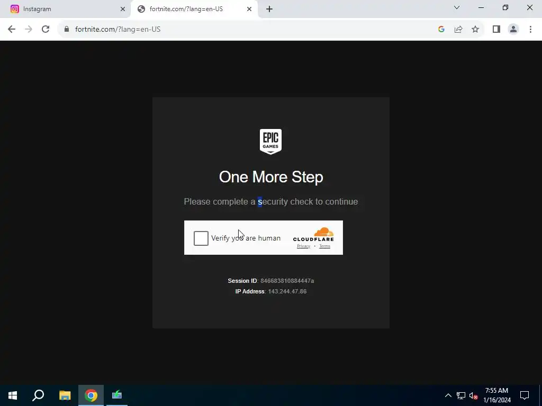
Task: Click the Chrome taskbar icon
Action: [x=91, y=395]
